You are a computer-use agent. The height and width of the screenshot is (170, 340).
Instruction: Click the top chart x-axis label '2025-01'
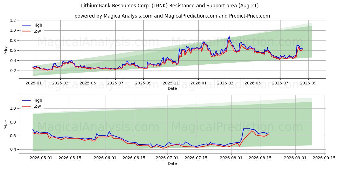click(33, 83)
